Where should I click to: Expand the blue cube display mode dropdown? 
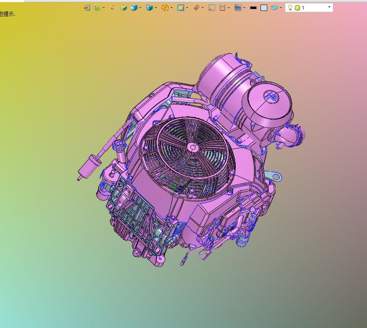pyautogui.click(x=141, y=8)
